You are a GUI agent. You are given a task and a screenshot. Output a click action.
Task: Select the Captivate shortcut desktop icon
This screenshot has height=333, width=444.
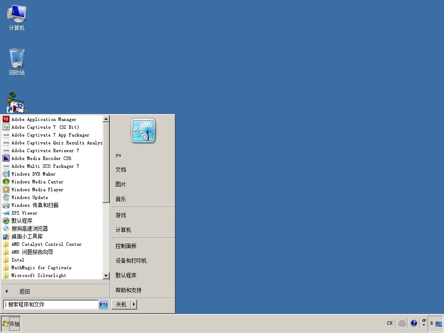coord(16,103)
